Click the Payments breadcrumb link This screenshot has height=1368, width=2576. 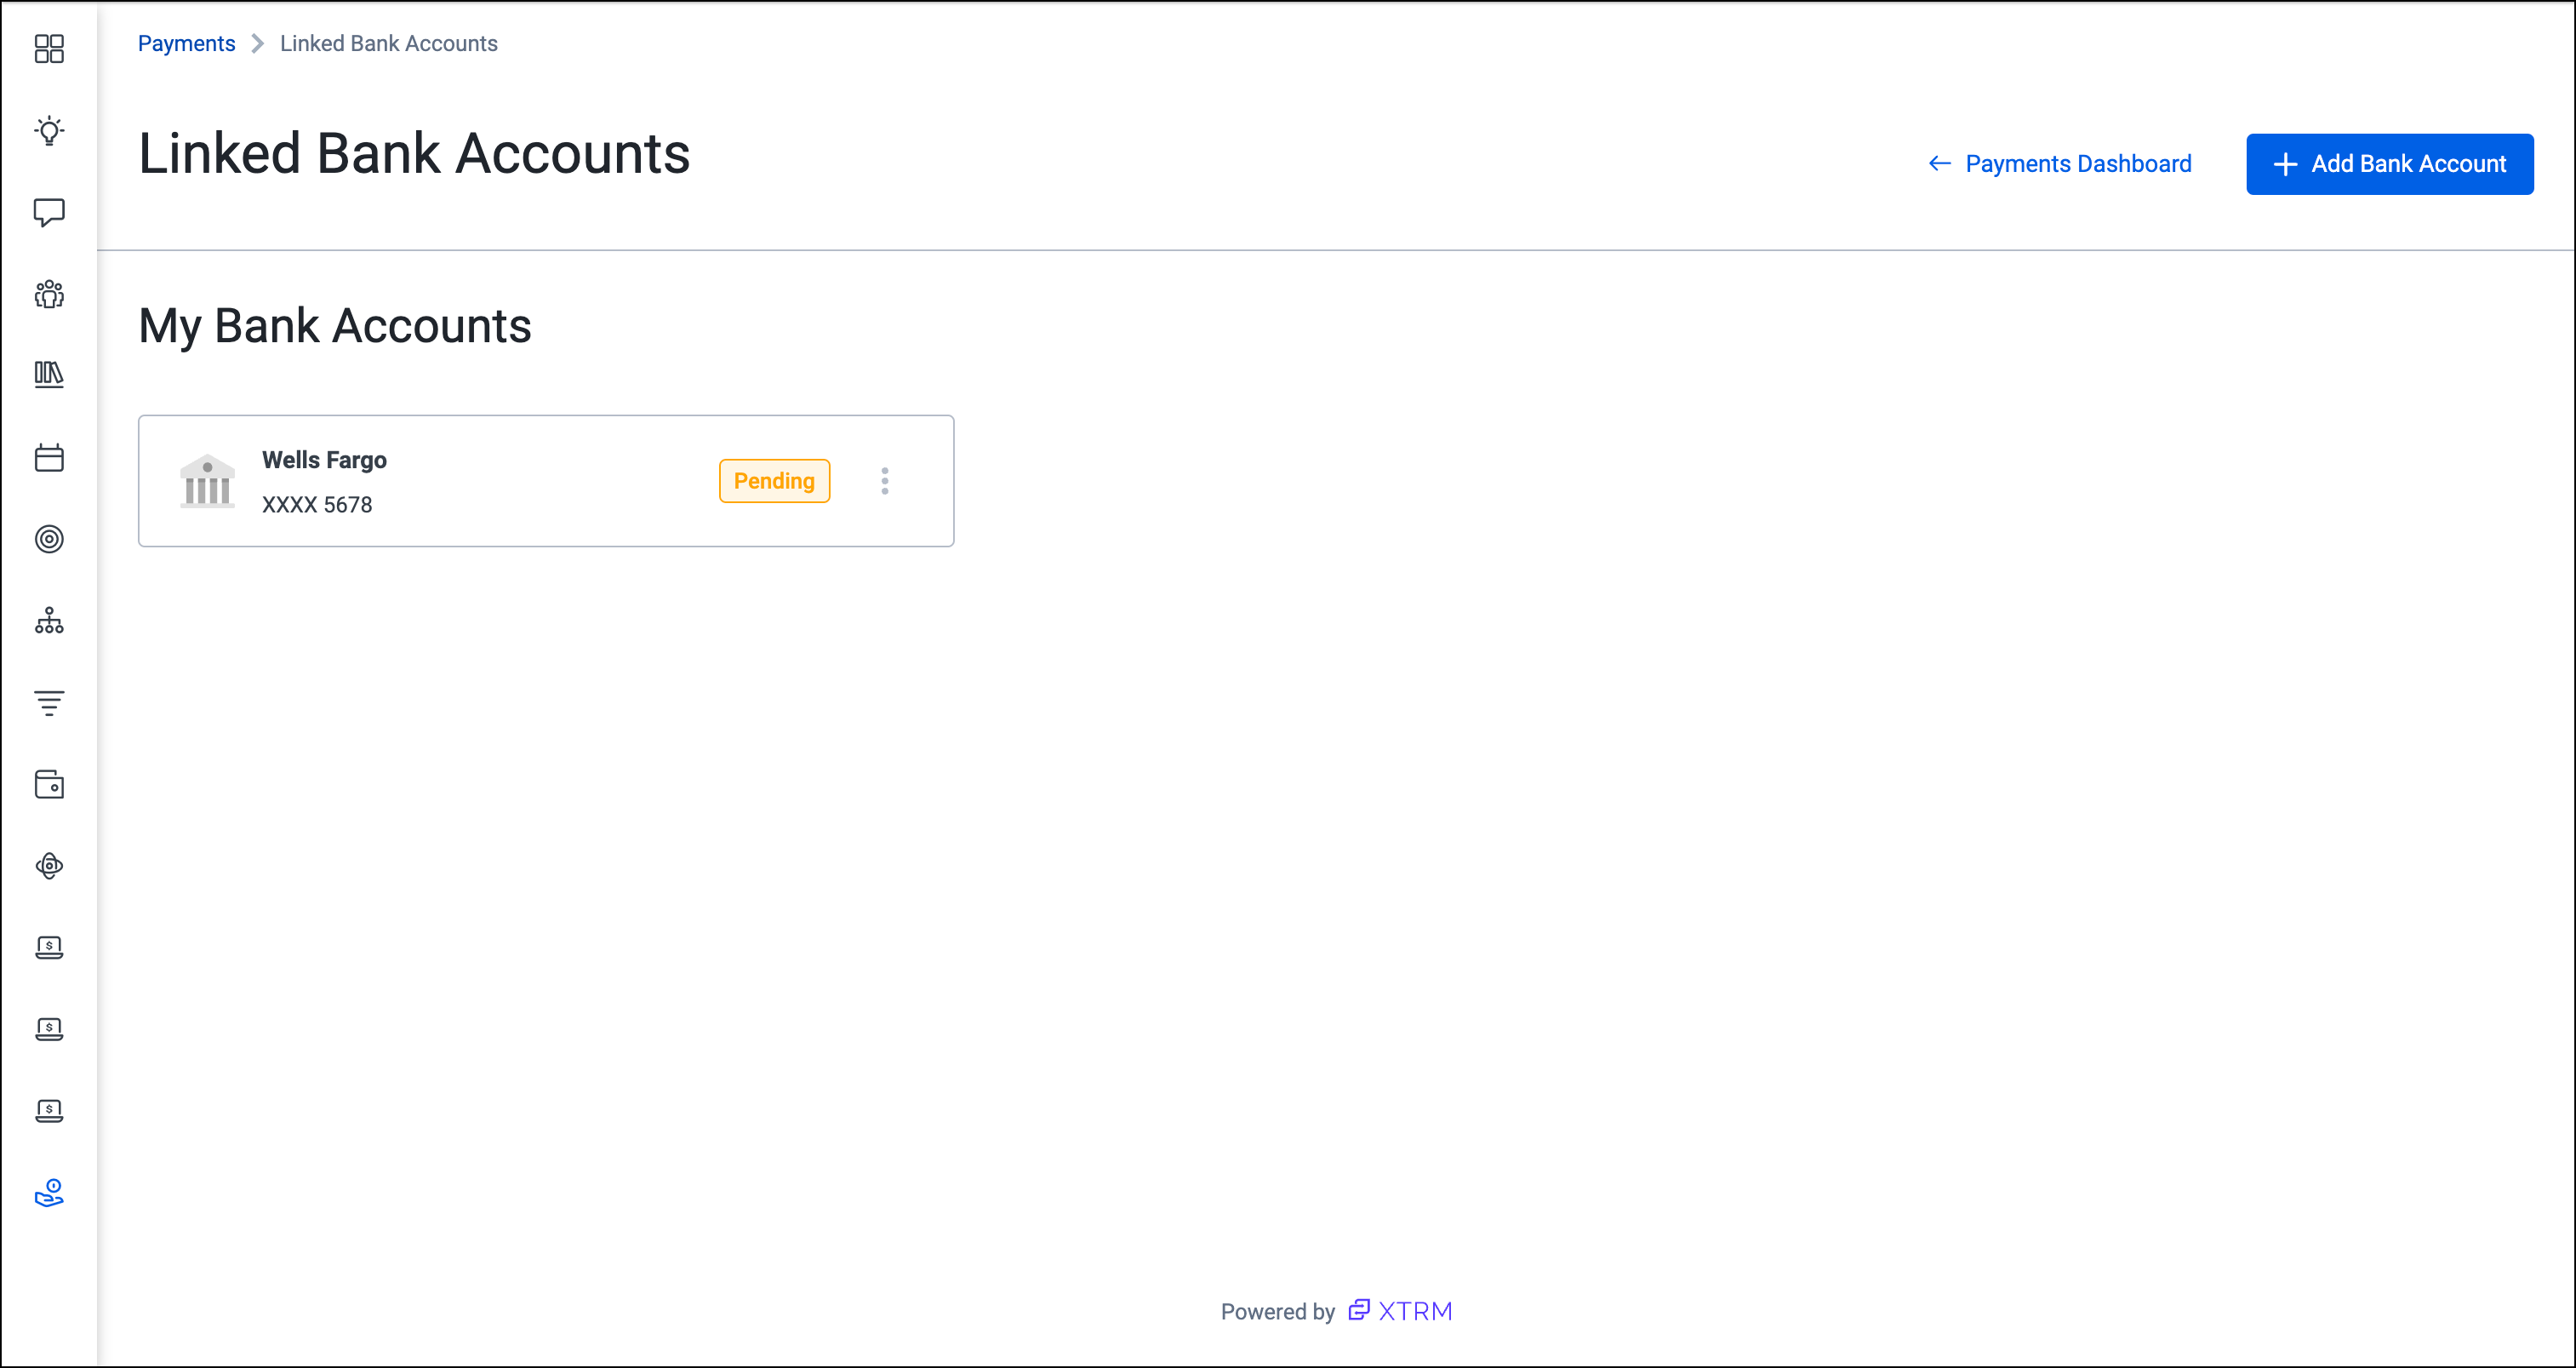(186, 43)
